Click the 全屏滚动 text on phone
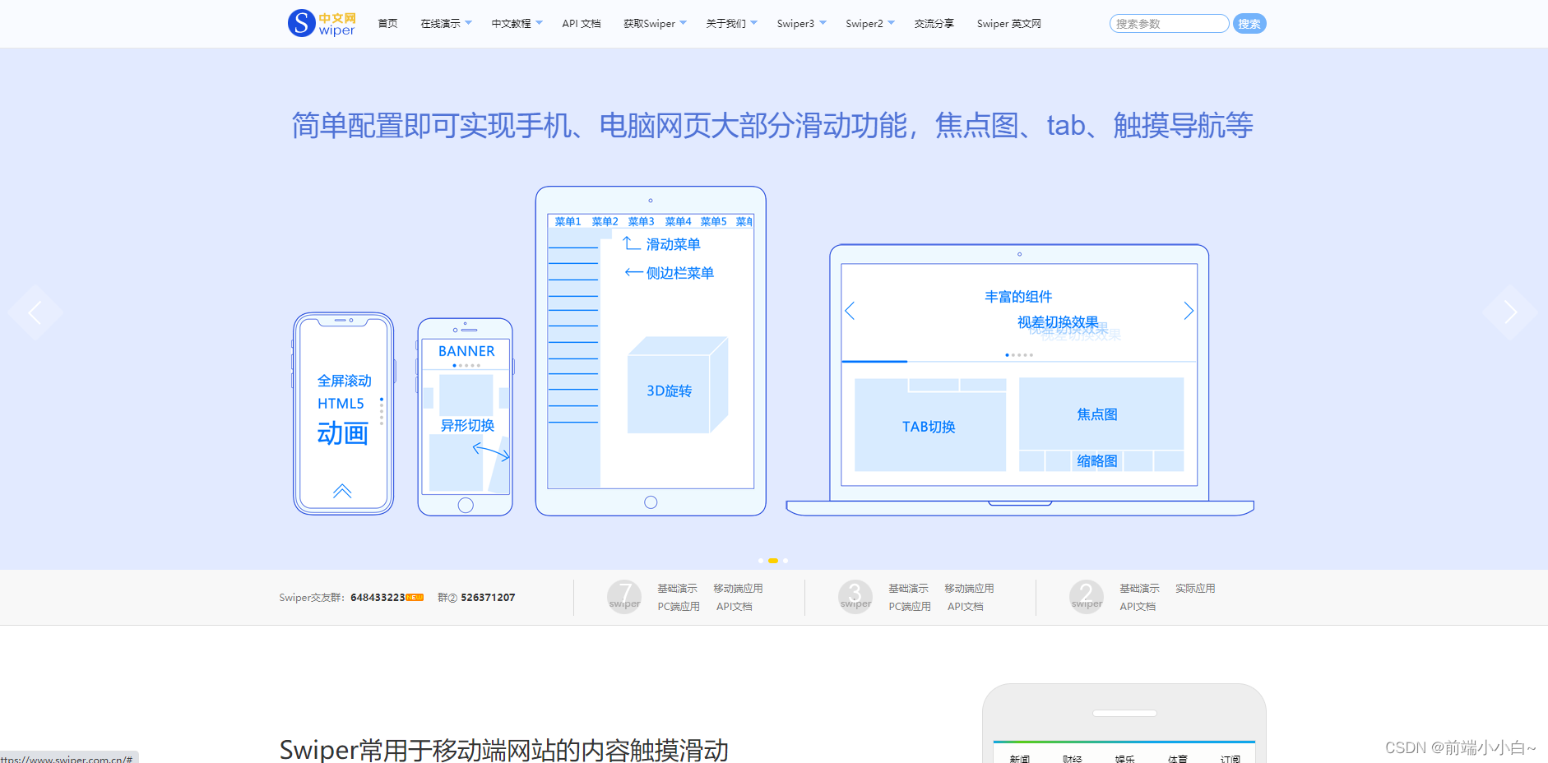This screenshot has width=1548, height=763. point(345,381)
